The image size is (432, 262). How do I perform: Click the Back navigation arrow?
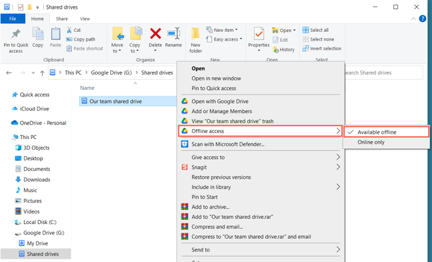pos(9,72)
